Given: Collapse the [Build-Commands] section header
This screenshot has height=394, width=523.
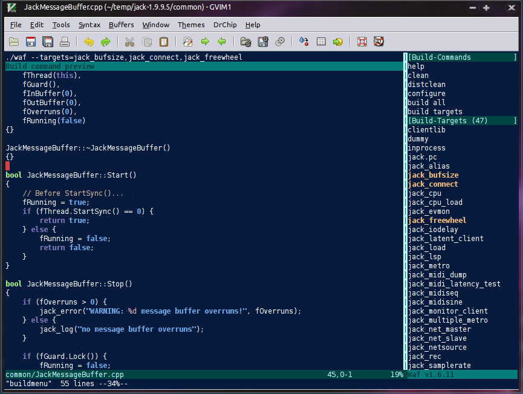Looking at the screenshot, I should click(463, 57).
